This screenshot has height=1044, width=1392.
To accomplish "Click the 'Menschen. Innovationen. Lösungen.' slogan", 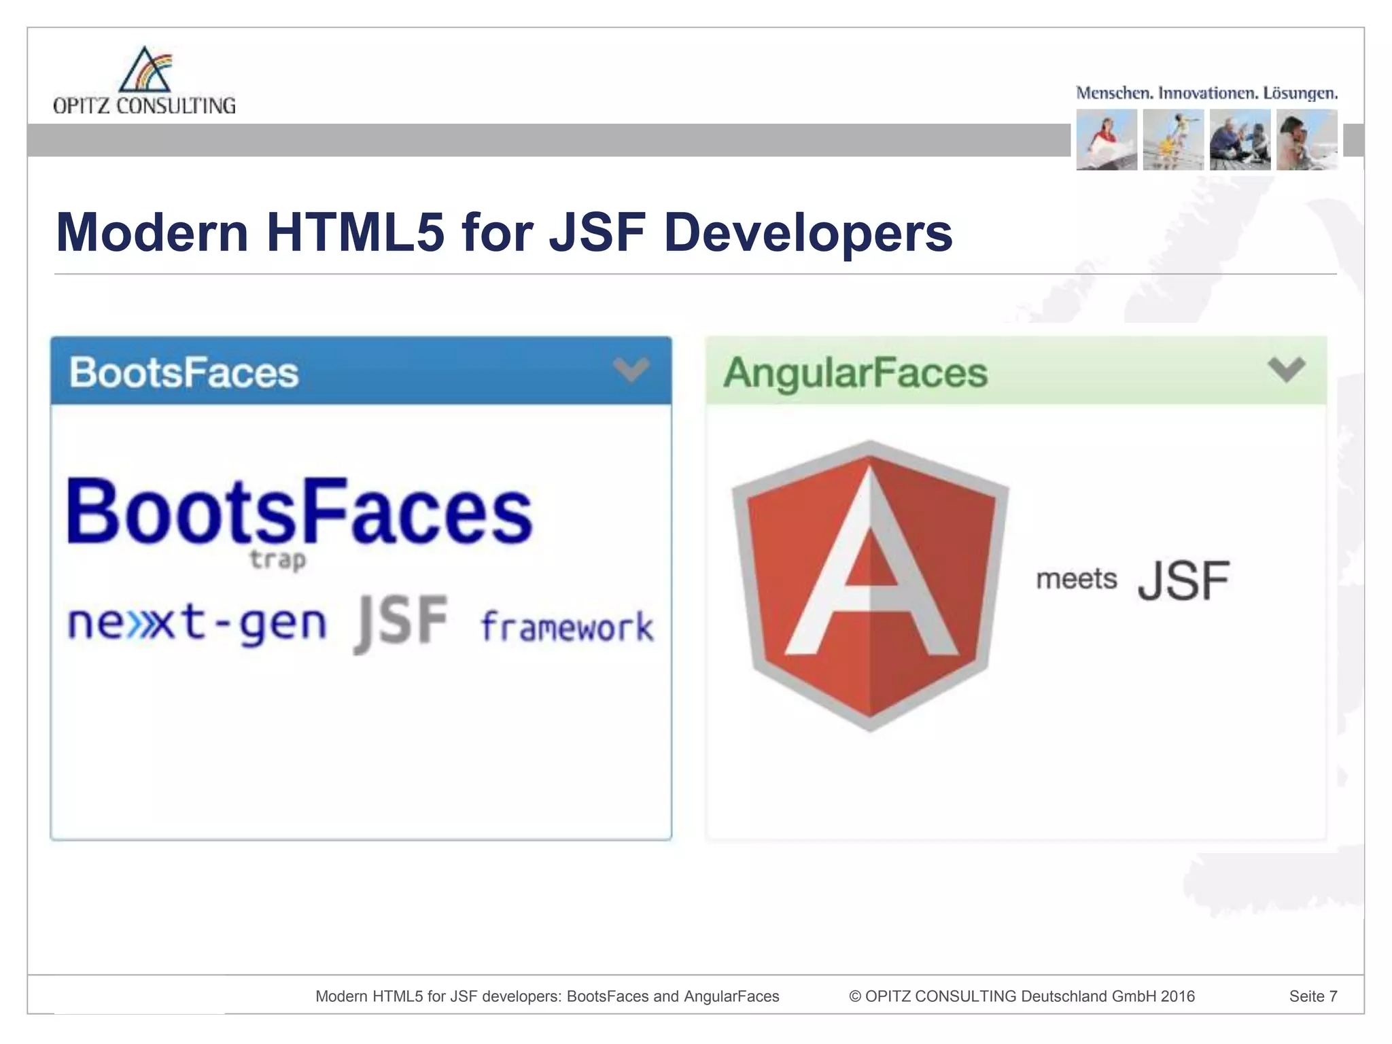I will [x=1207, y=93].
